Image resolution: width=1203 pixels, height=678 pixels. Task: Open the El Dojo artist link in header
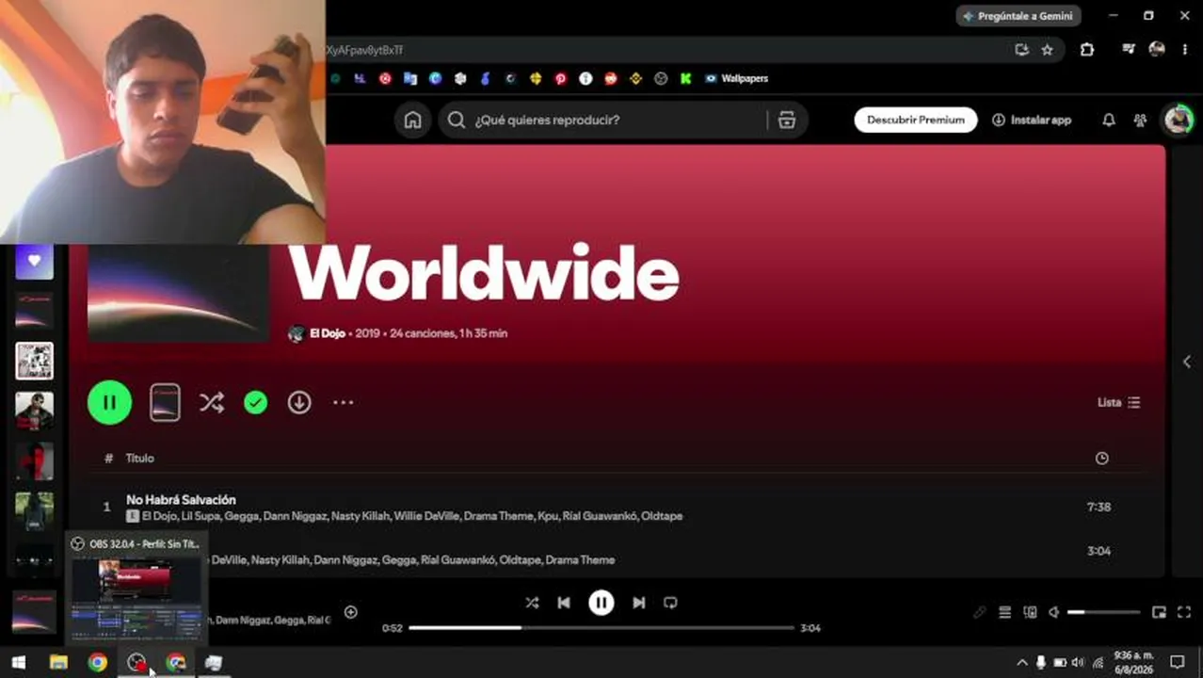coord(327,333)
